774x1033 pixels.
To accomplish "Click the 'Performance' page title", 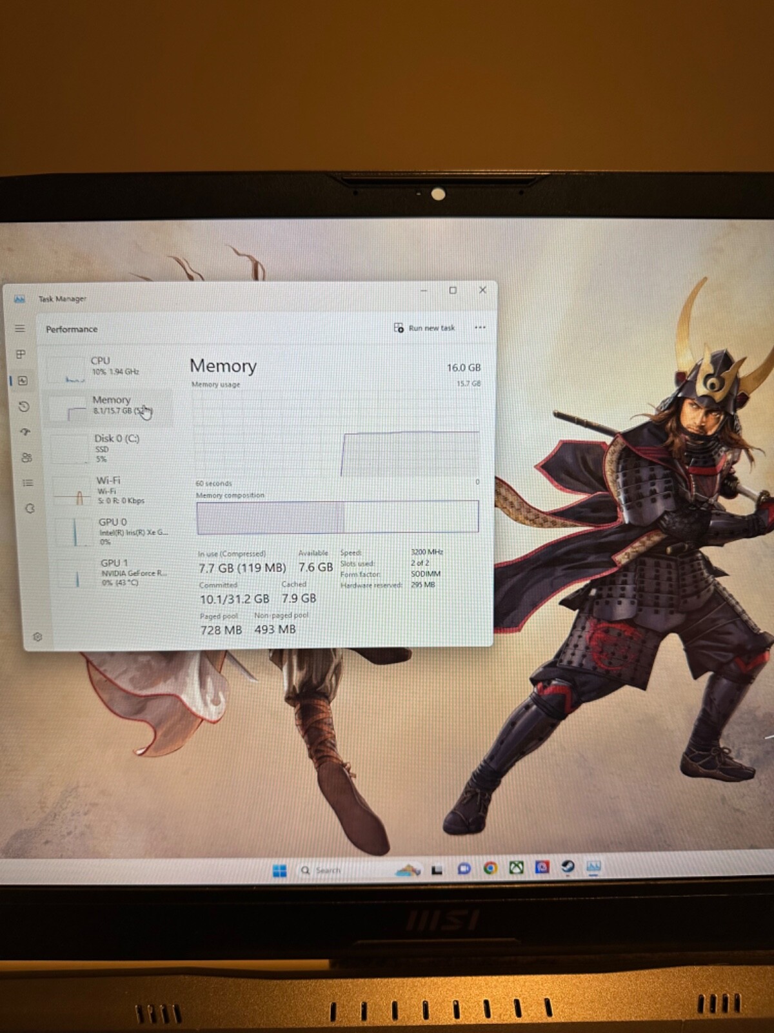I will 72,329.
